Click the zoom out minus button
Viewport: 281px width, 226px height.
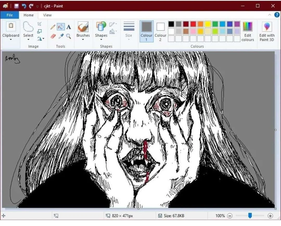point(230,216)
